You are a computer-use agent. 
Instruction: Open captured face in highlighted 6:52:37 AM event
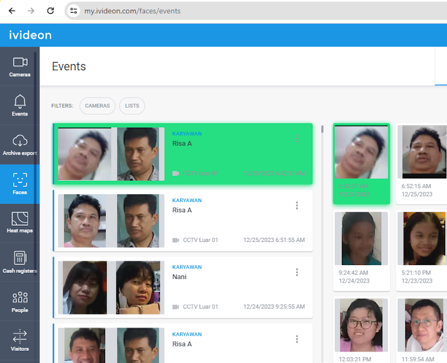85,154
